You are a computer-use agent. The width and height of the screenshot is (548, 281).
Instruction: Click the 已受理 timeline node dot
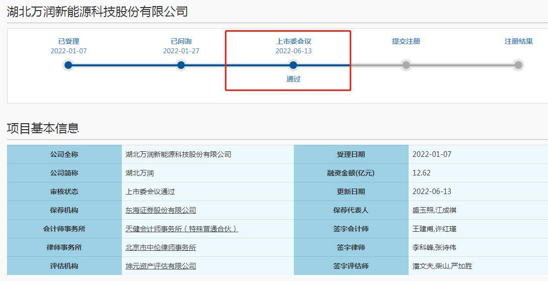[68, 65]
